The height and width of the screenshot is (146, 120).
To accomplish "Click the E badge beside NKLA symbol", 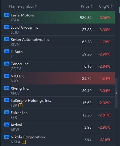I will click(x=24, y=142).
